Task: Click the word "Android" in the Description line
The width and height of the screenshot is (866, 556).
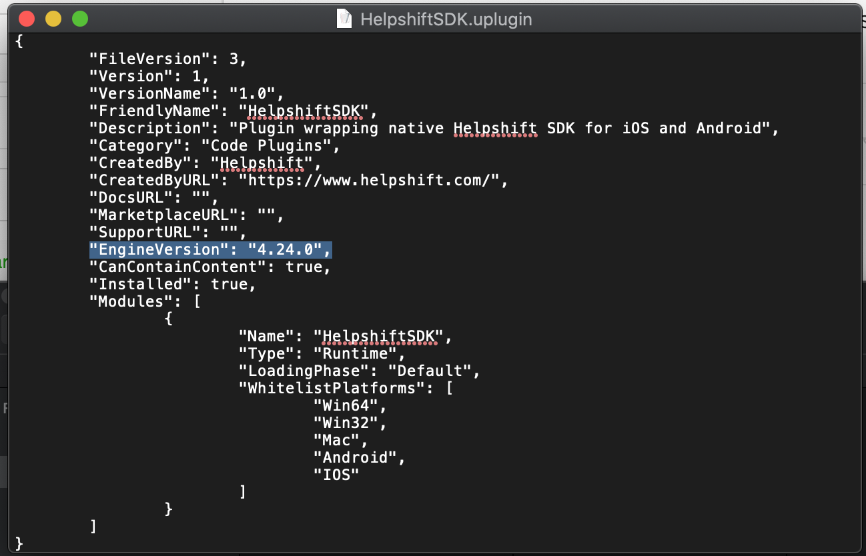Action: pos(729,128)
